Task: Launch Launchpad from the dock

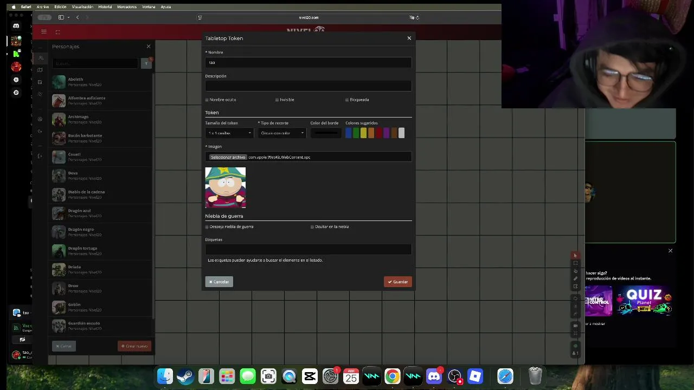Action: point(227,376)
